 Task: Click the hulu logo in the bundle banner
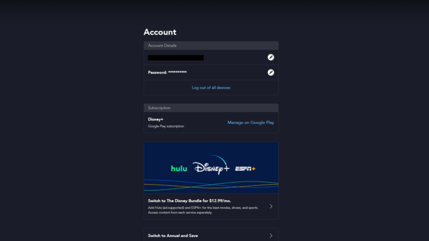[179, 169]
